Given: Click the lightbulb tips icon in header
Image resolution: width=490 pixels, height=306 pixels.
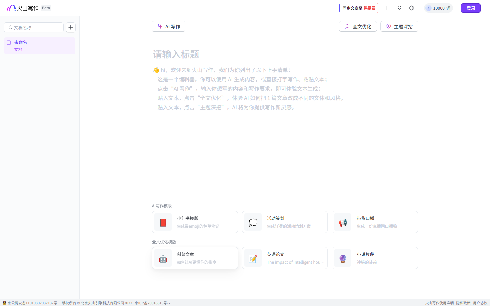Looking at the screenshot, I should 399,8.
